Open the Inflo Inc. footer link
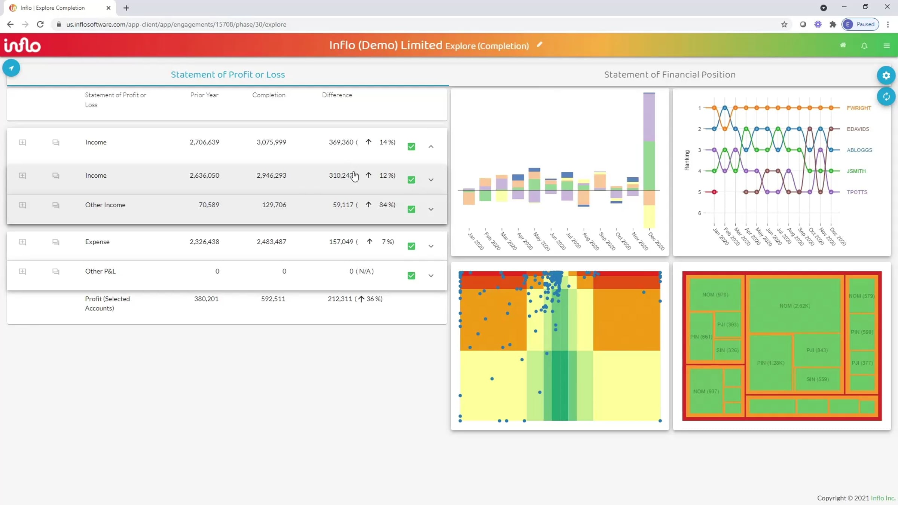 [882, 498]
